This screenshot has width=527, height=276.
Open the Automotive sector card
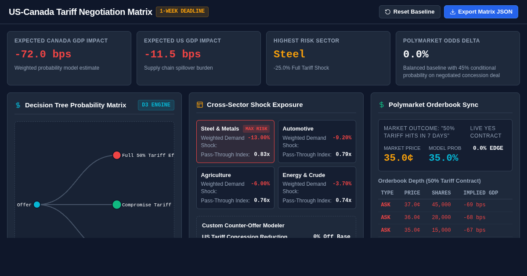tap(317, 142)
